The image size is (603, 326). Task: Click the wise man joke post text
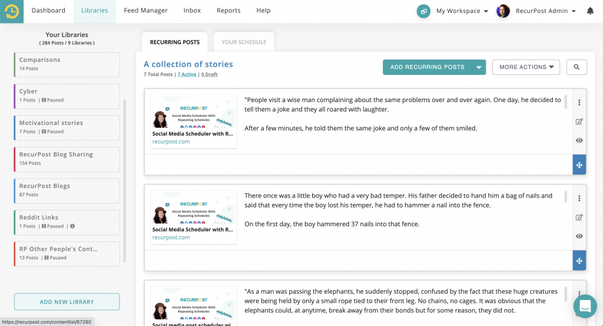click(x=403, y=114)
